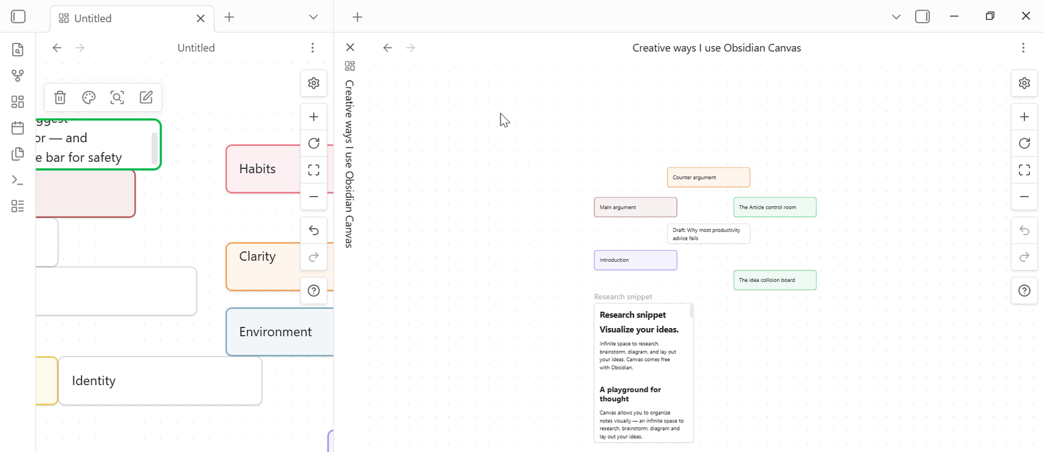Navigate forward in Creative ways pane
The height and width of the screenshot is (452, 1044).
[x=411, y=47]
